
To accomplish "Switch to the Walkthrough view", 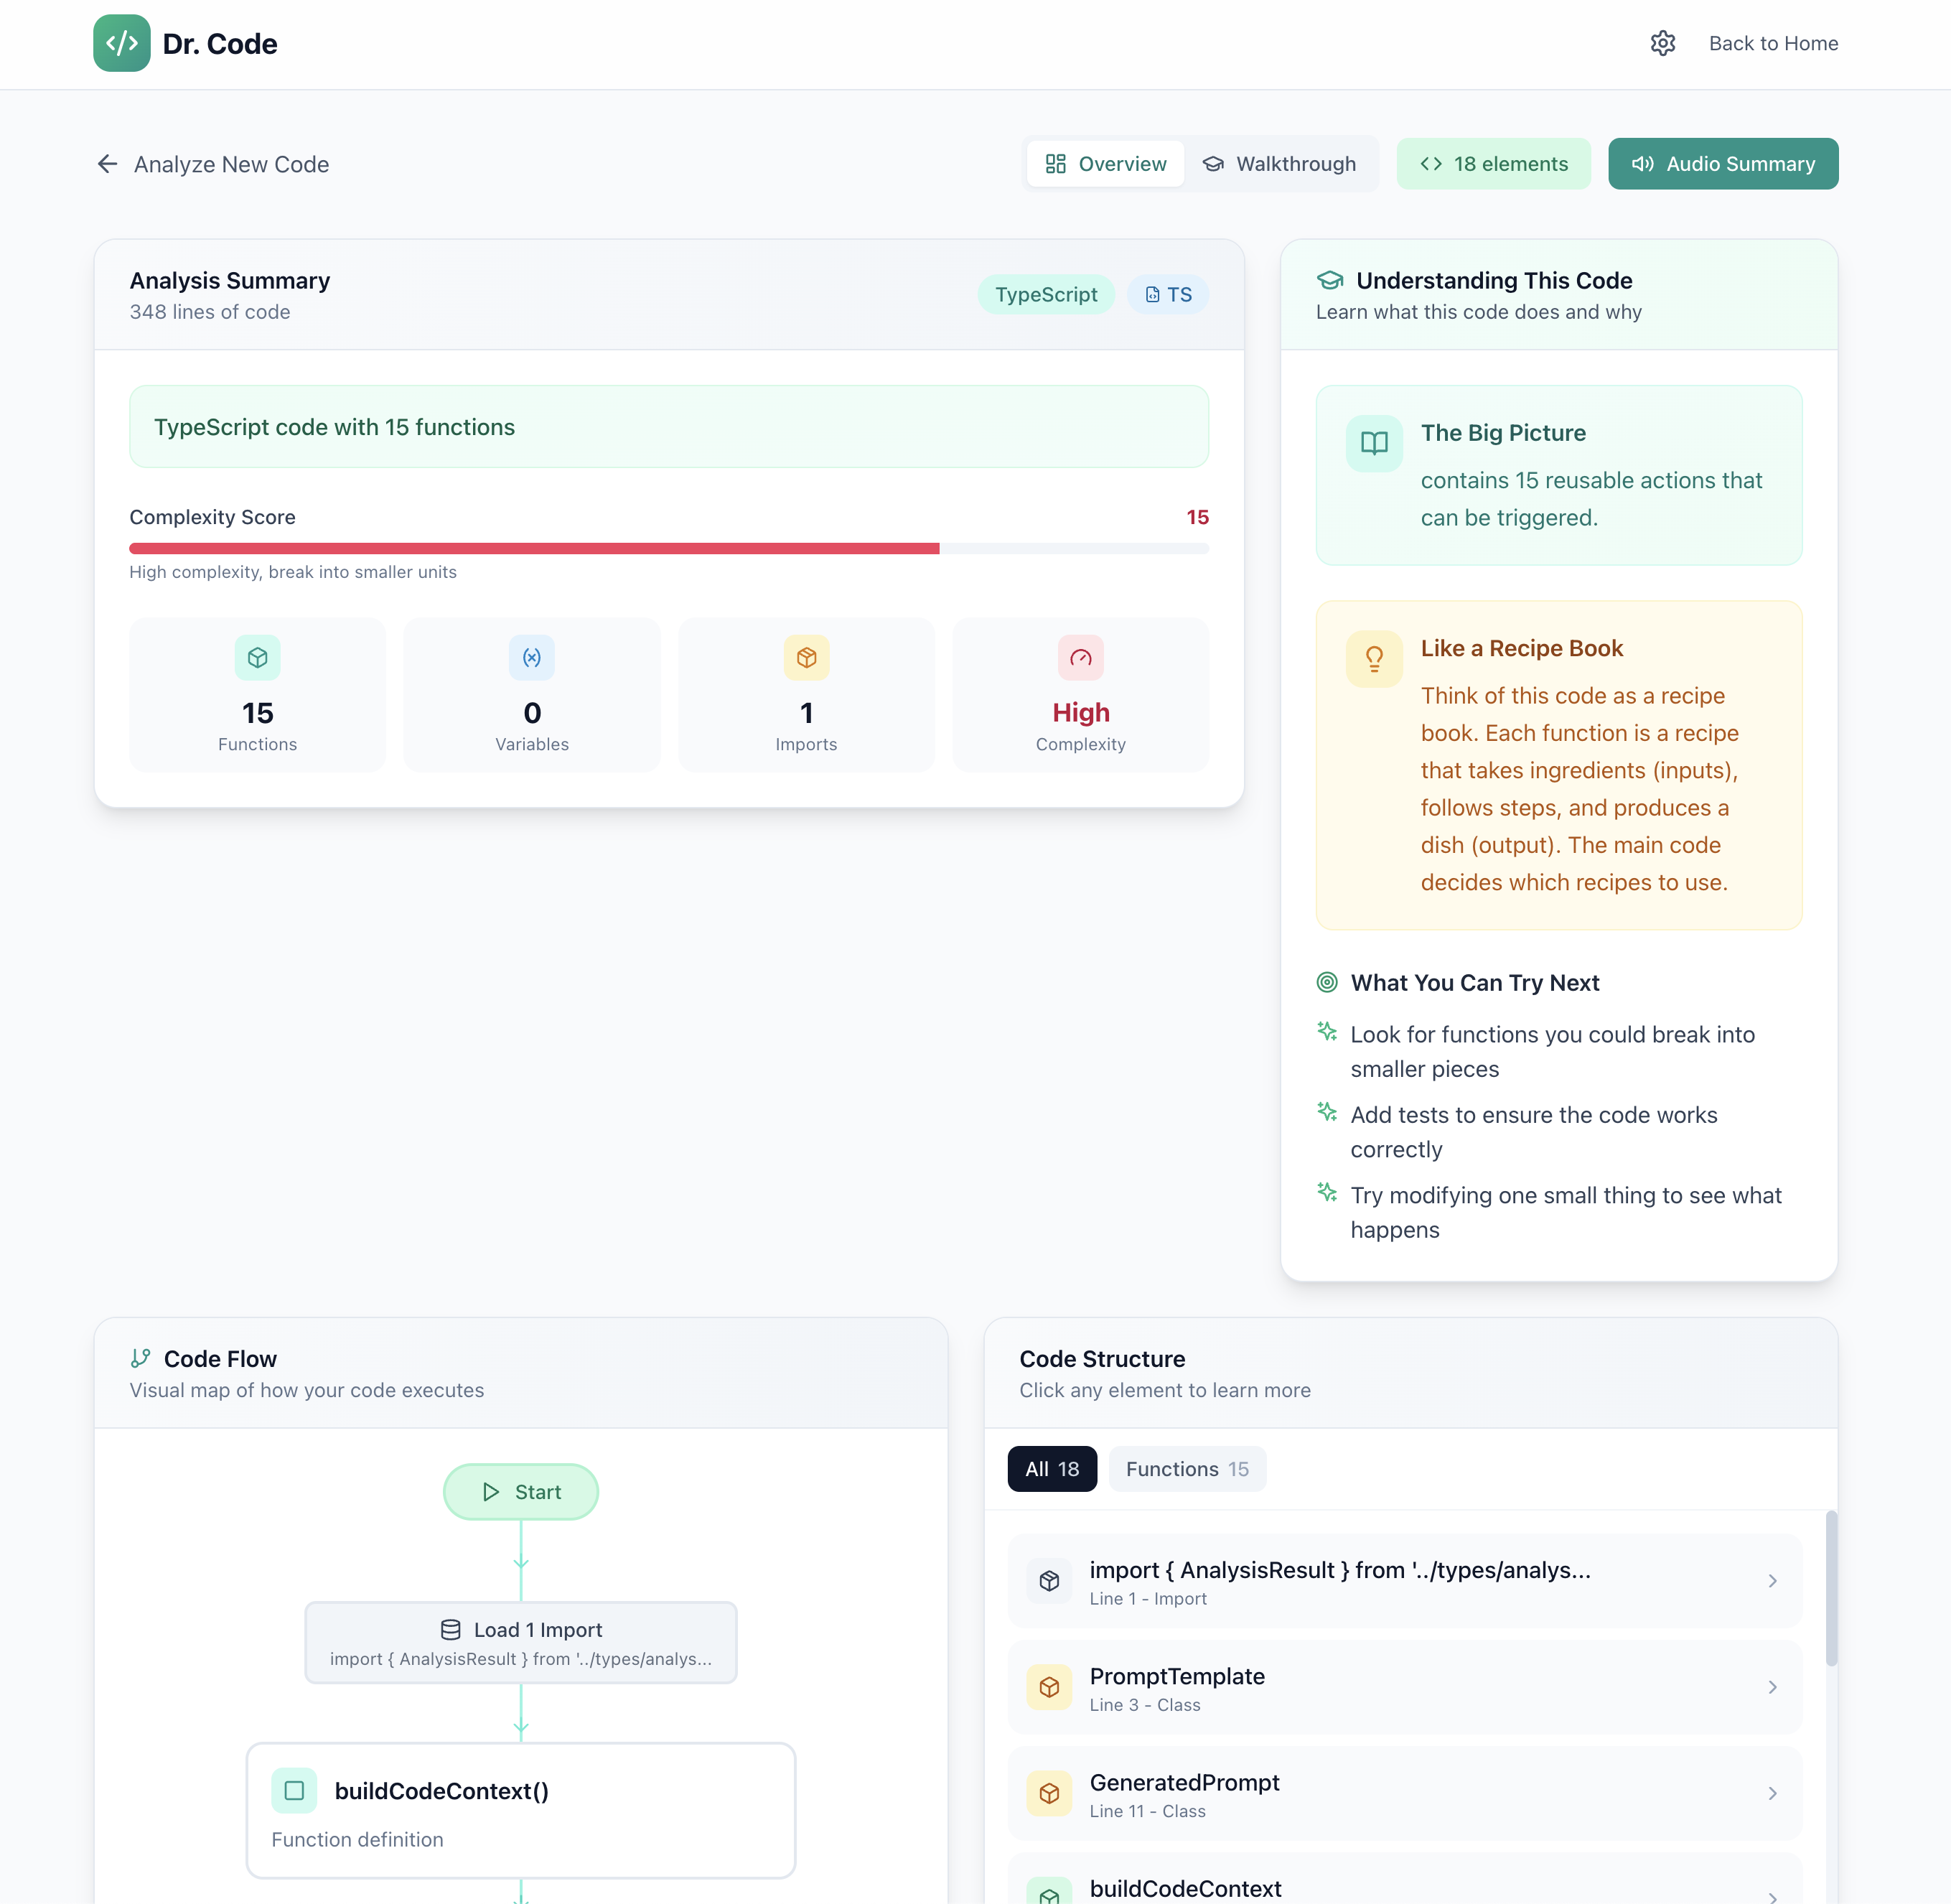I will click(x=1280, y=164).
